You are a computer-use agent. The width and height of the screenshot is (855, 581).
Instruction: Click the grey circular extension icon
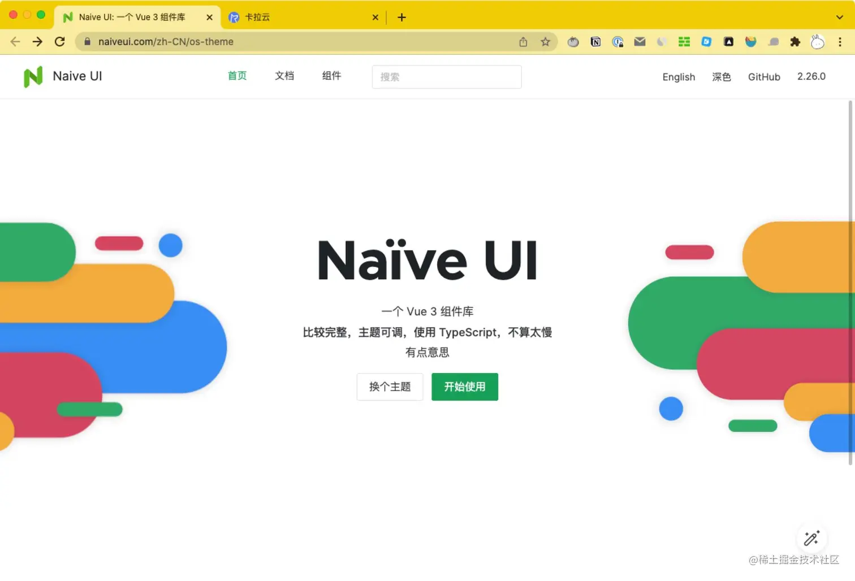coord(662,41)
